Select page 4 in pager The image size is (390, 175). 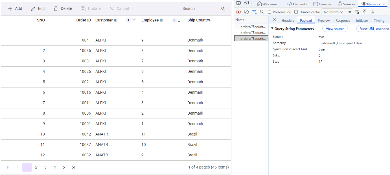[55, 167]
